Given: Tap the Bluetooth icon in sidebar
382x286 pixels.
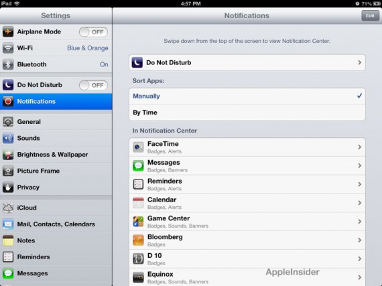Looking at the screenshot, I should click(x=8, y=64).
